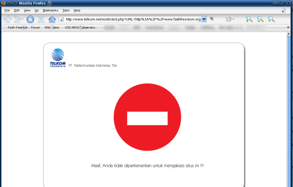Screen dimensions: 293x187
Task: Expand the URL bar history dropdown
Action: click(204, 19)
